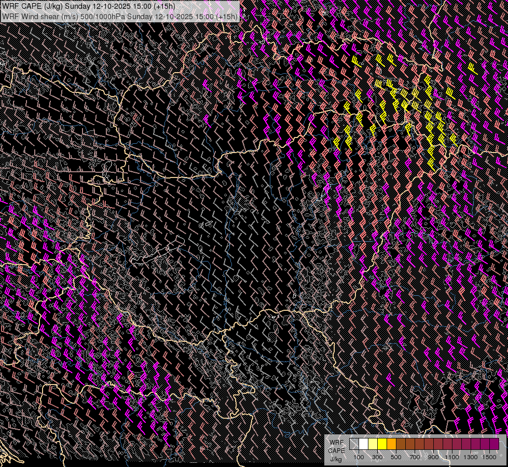This screenshot has width=508, height=467.
Task: Click the 900 legend value
Action: [433, 457]
